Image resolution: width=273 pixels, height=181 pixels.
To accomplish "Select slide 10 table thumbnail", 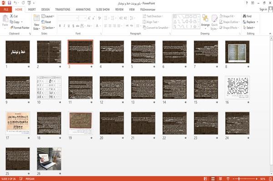I will 49,88.
